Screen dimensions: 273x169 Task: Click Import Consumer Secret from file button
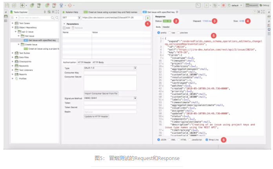101,94
